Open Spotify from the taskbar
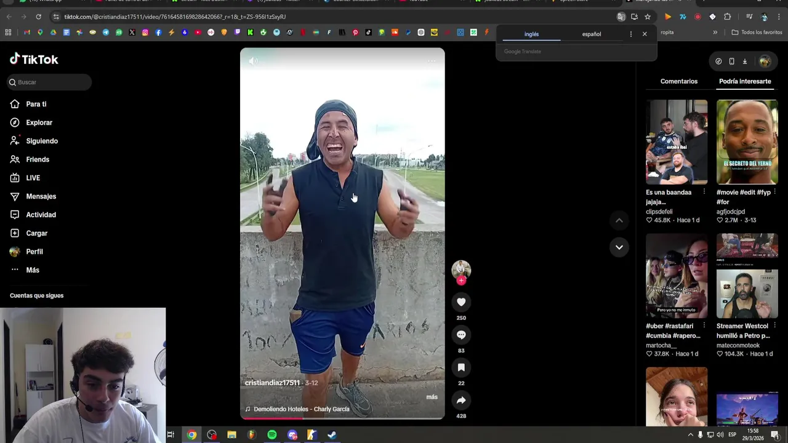Screen dimensions: 788x443 271,435
